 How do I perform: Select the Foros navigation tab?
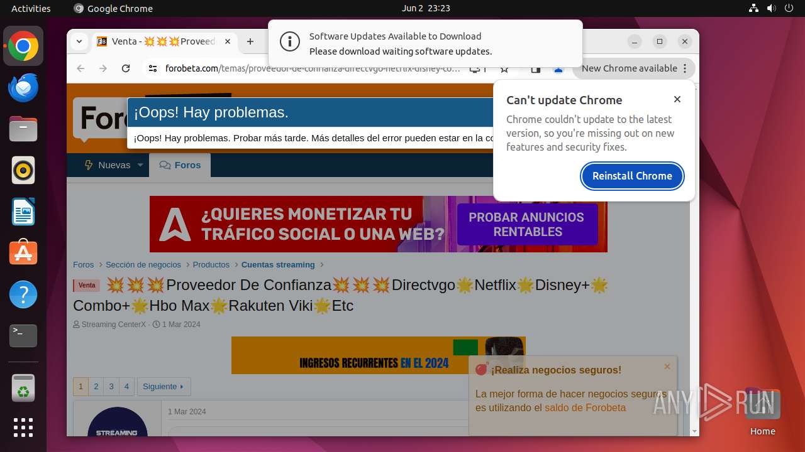point(180,165)
